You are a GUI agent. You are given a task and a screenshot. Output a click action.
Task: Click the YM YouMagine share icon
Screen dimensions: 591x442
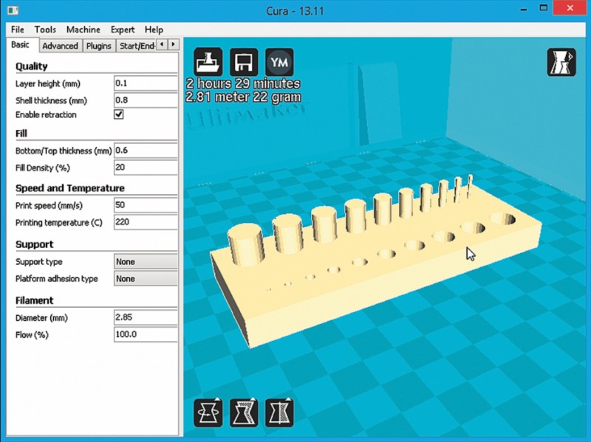point(279,62)
